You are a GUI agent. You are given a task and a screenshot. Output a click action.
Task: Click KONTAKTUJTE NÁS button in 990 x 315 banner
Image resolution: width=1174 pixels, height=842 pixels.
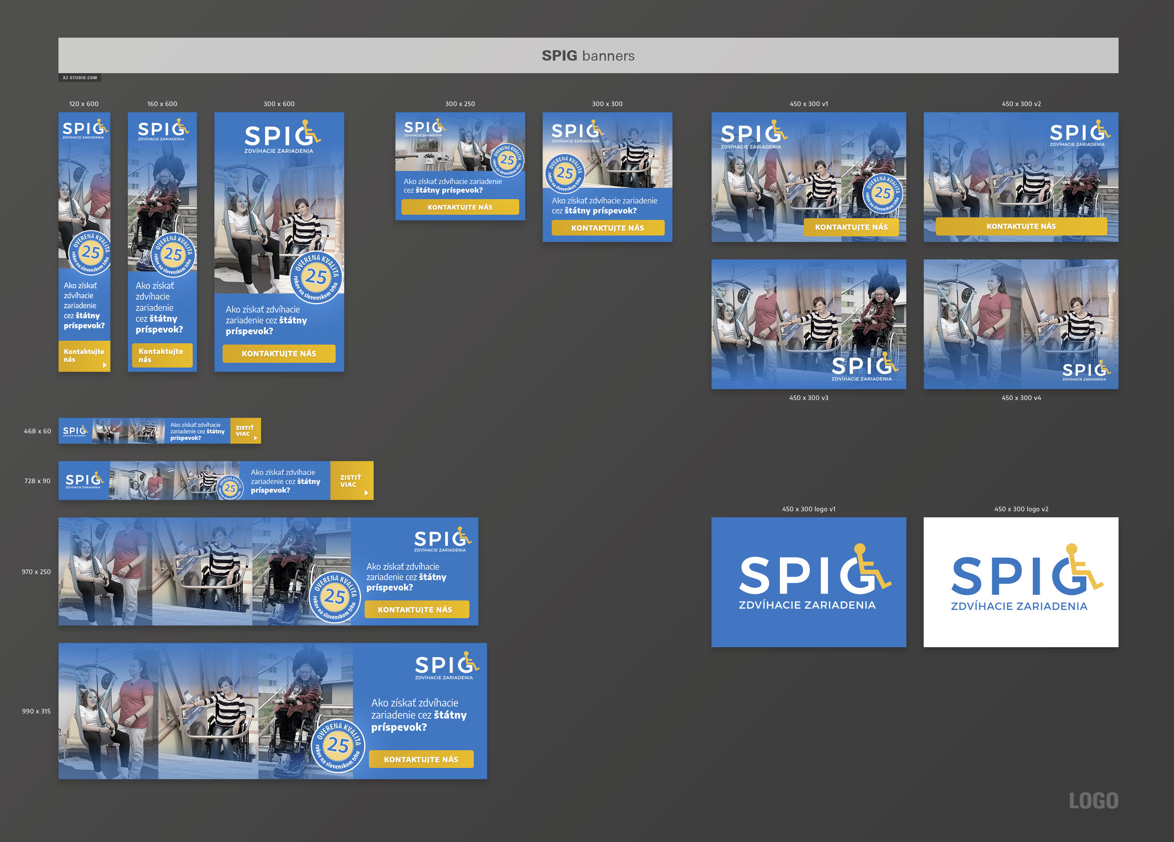(421, 759)
